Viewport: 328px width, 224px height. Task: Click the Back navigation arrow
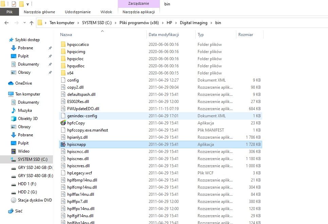pos(6,23)
